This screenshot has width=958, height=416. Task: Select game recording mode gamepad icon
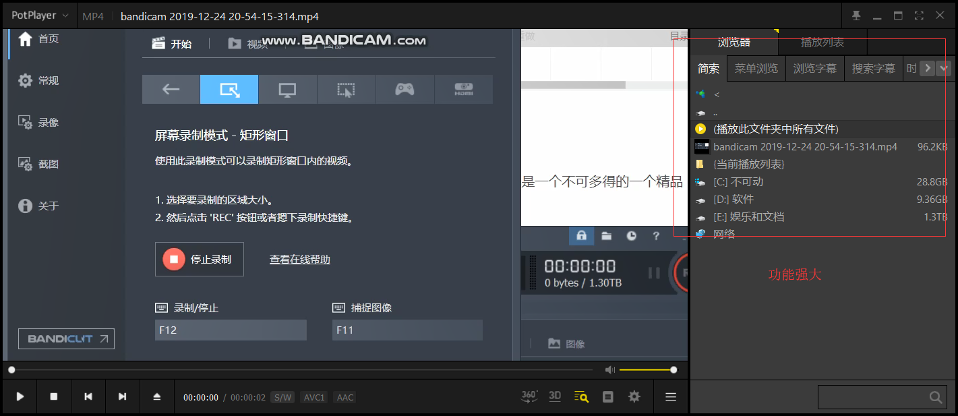click(x=405, y=89)
